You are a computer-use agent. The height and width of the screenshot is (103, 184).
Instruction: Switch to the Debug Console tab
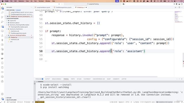coord(56,79)
